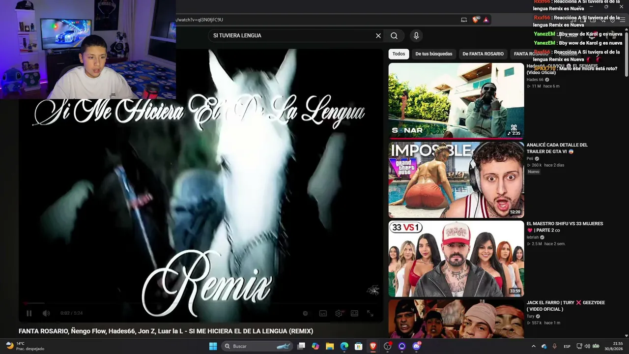The width and height of the screenshot is (629, 354).
Task: Switch to Brave browser on the taskbar
Action: tap(373, 346)
